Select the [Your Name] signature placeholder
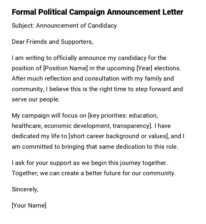 click(29, 205)
